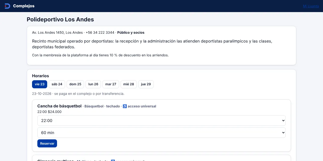
Task: Click the Complejos logo icon
Action: 7,6
